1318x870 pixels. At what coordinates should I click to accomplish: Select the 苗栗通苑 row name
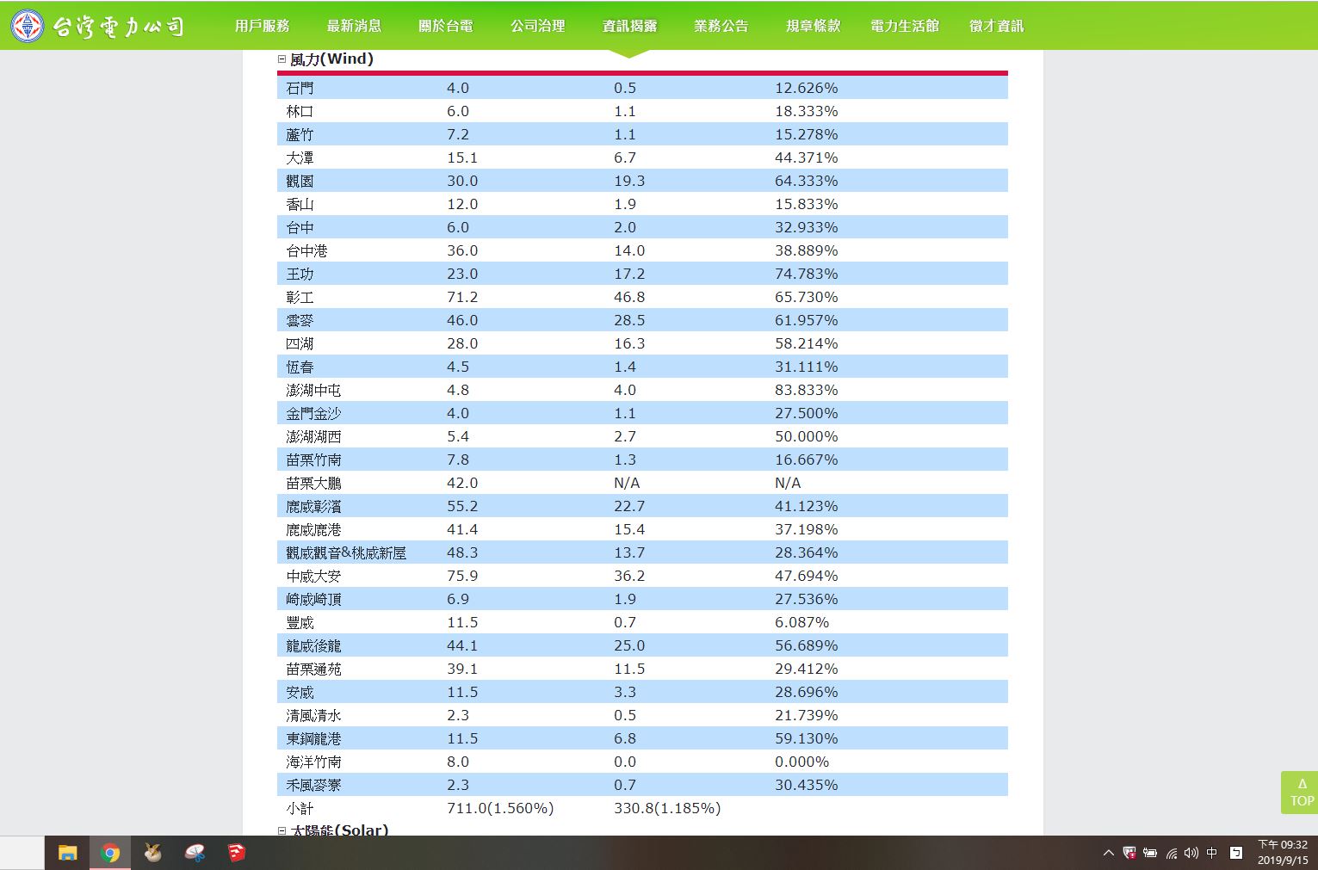tap(313, 669)
